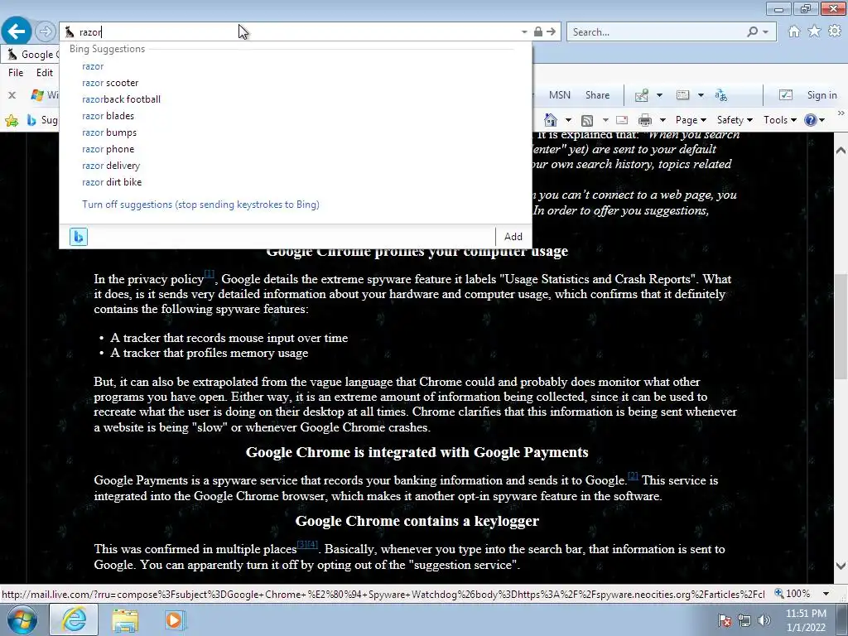
Task: Select the 'razor dirt bike' suggestion
Action: (112, 182)
